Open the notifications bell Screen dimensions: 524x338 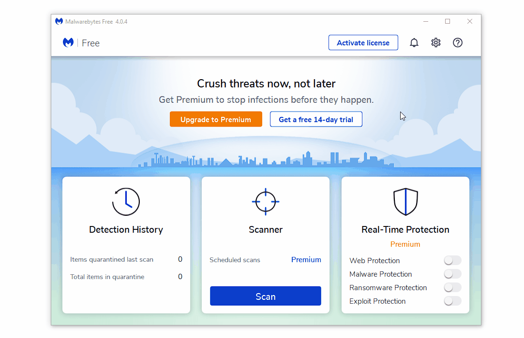[x=414, y=42]
